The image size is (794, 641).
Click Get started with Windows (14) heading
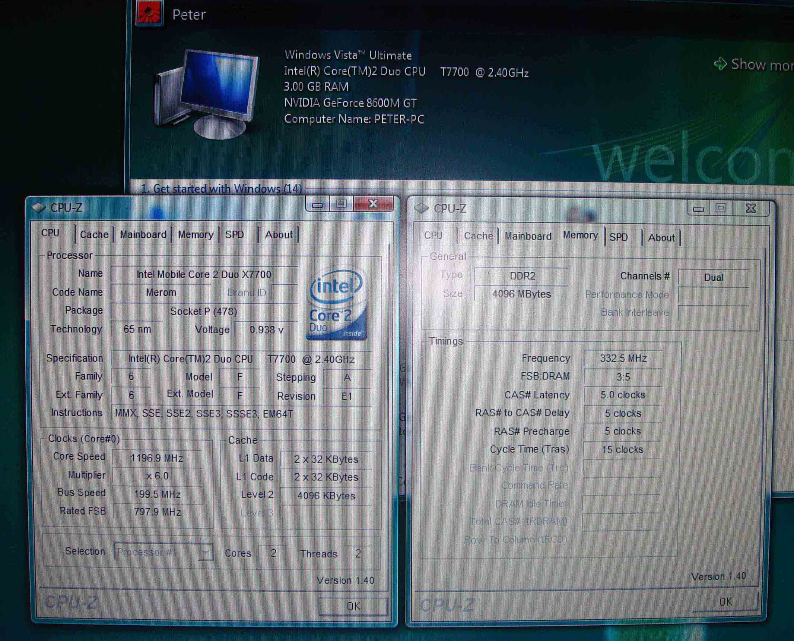221,189
